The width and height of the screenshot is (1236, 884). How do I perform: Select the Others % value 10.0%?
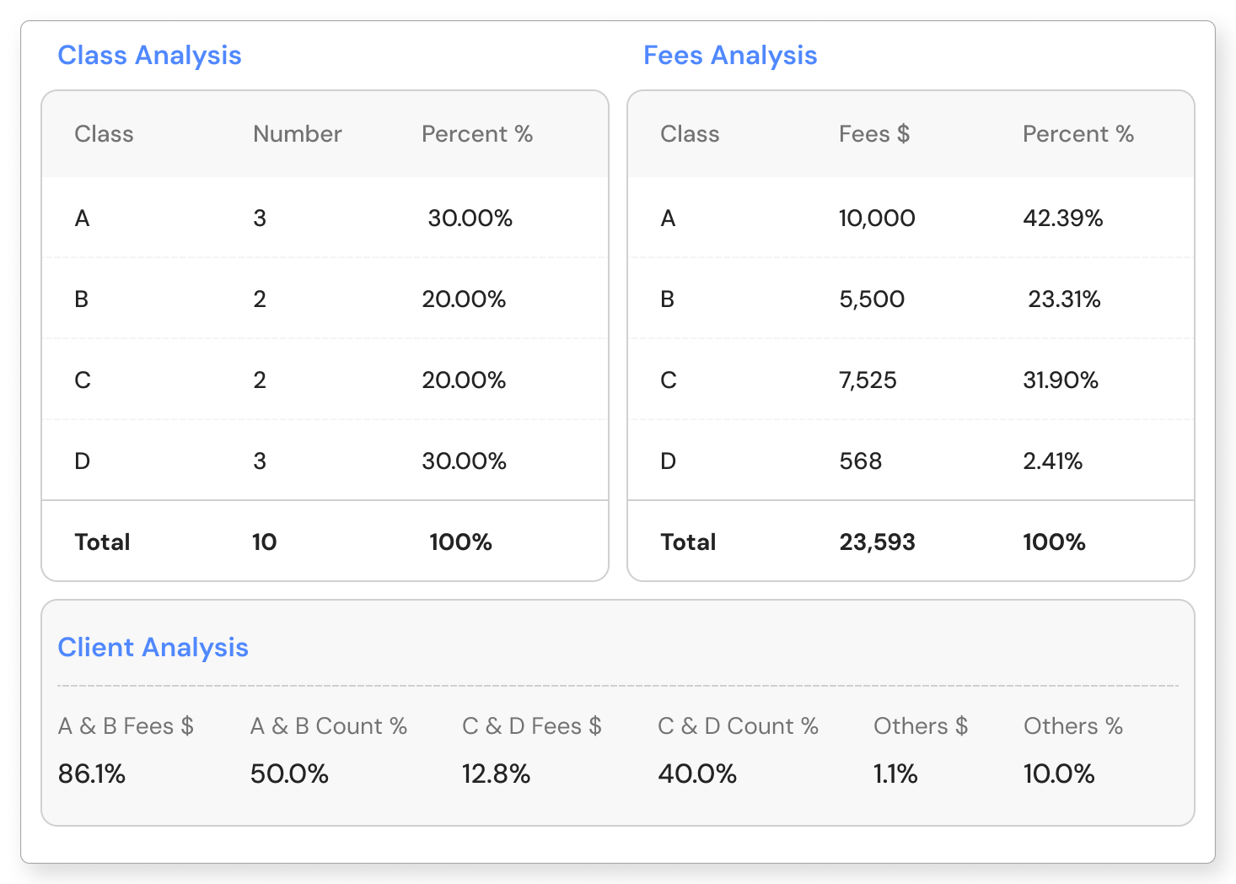(1058, 774)
